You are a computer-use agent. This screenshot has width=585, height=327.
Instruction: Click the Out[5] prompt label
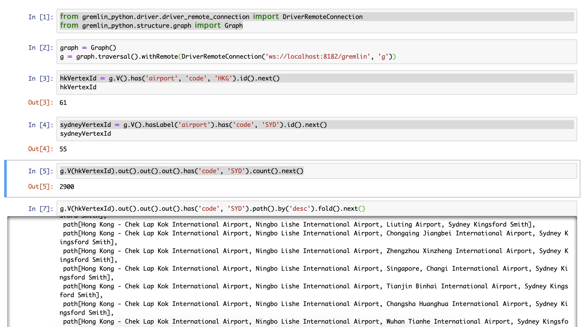(x=41, y=187)
